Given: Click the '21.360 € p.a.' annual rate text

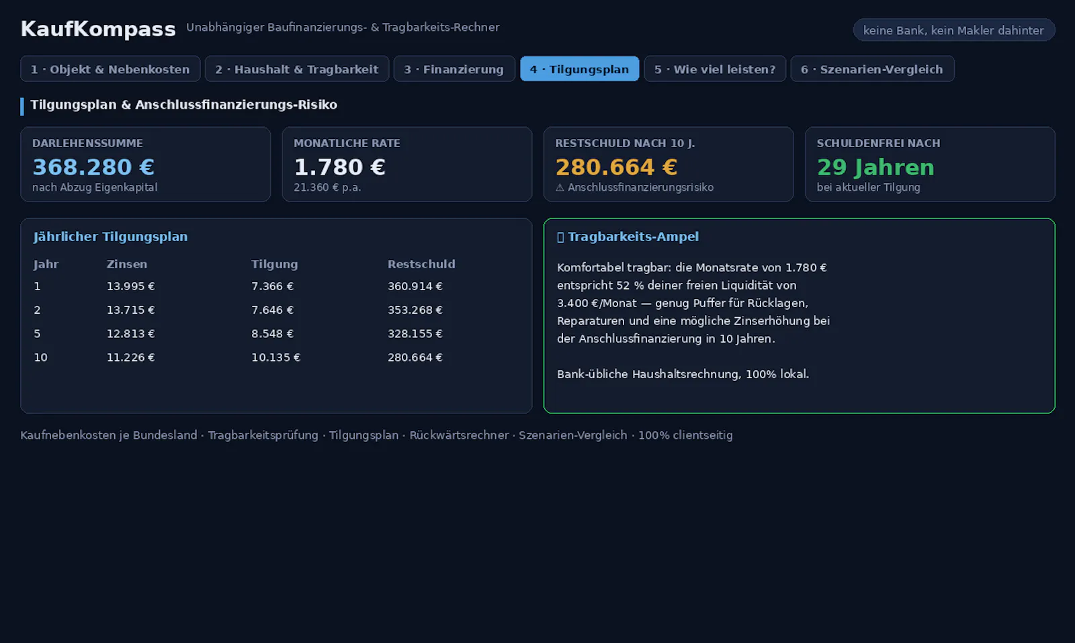Looking at the screenshot, I should pos(327,187).
